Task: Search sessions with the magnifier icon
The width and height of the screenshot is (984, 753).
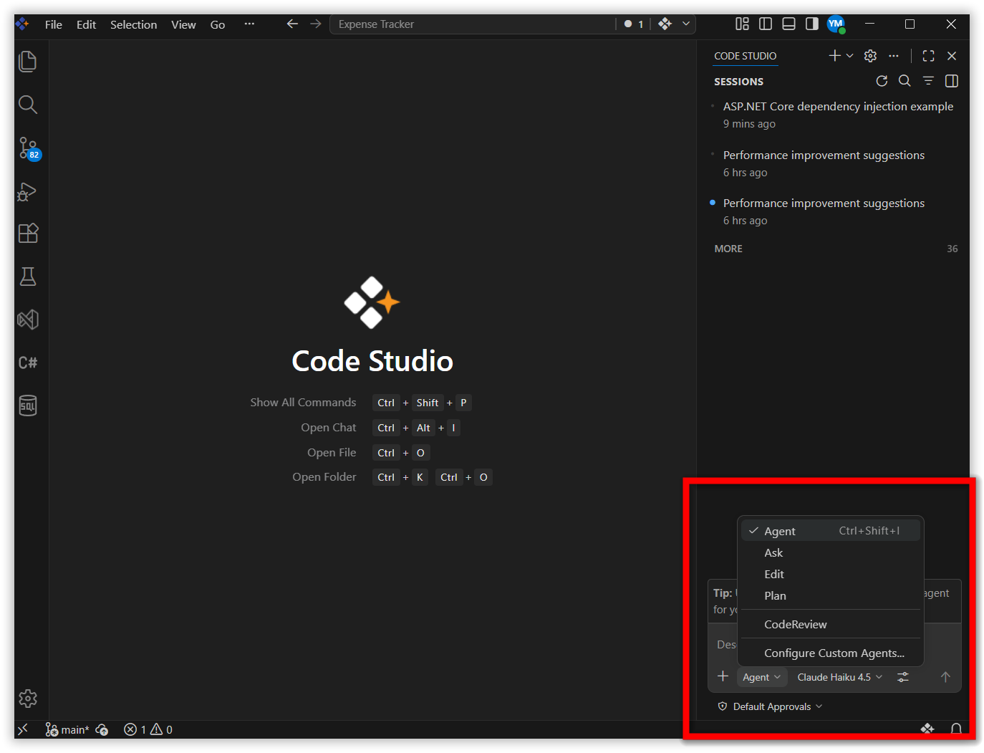Action: pyautogui.click(x=905, y=81)
